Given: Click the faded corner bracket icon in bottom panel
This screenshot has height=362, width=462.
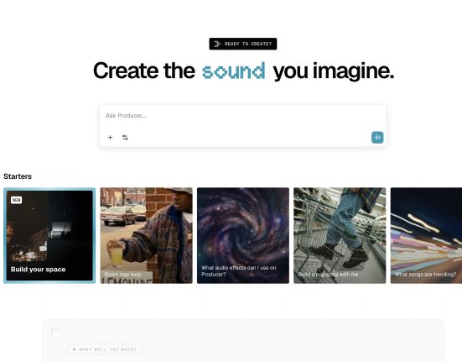Looking at the screenshot, I should [55, 332].
